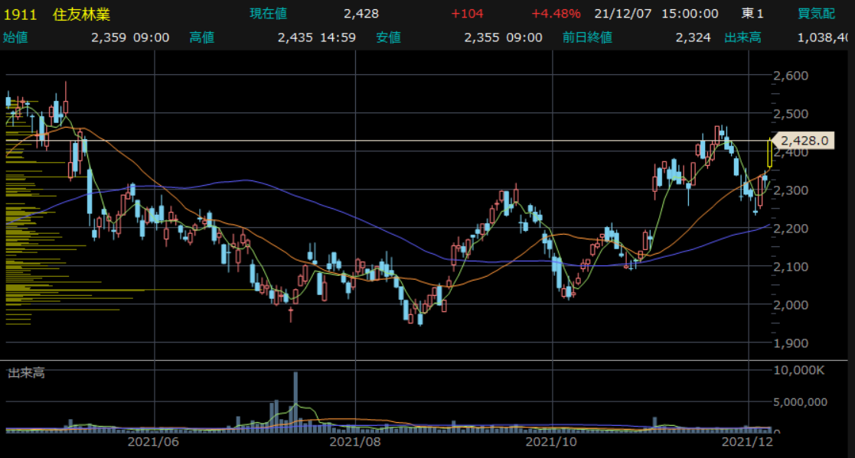
Task: Click the 2021/06 date axis label
Action: [x=153, y=442]
